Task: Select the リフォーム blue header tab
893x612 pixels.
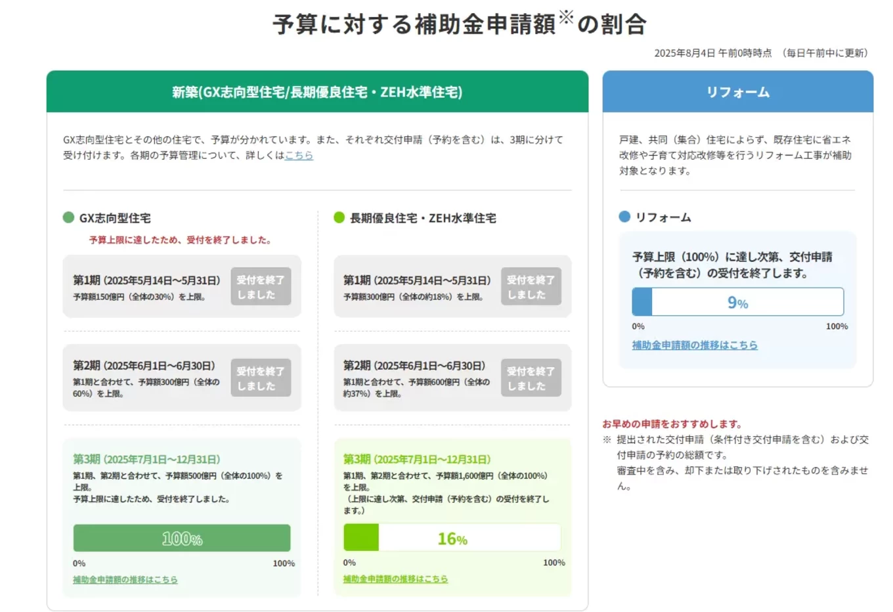Action: click(738, 92)
